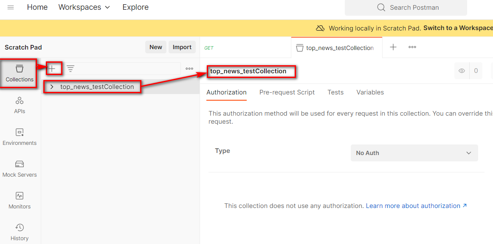Click the Import button

(x=182, y=47)
